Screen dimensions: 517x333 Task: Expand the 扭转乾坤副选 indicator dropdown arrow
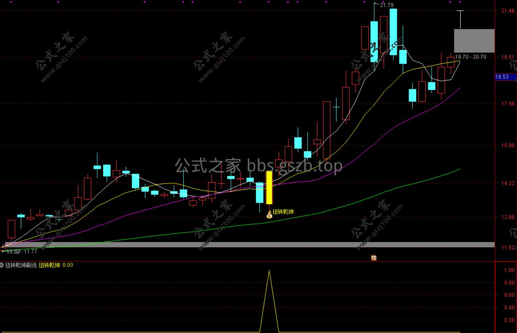click(2, 265)
